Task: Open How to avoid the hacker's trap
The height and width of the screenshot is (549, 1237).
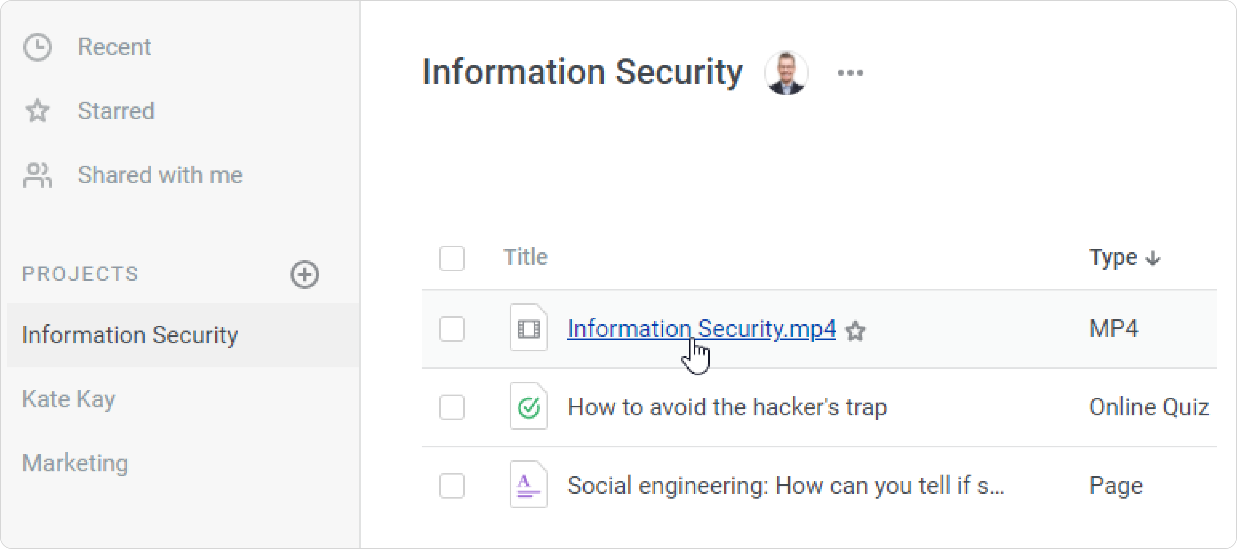Action: point(727,407)
